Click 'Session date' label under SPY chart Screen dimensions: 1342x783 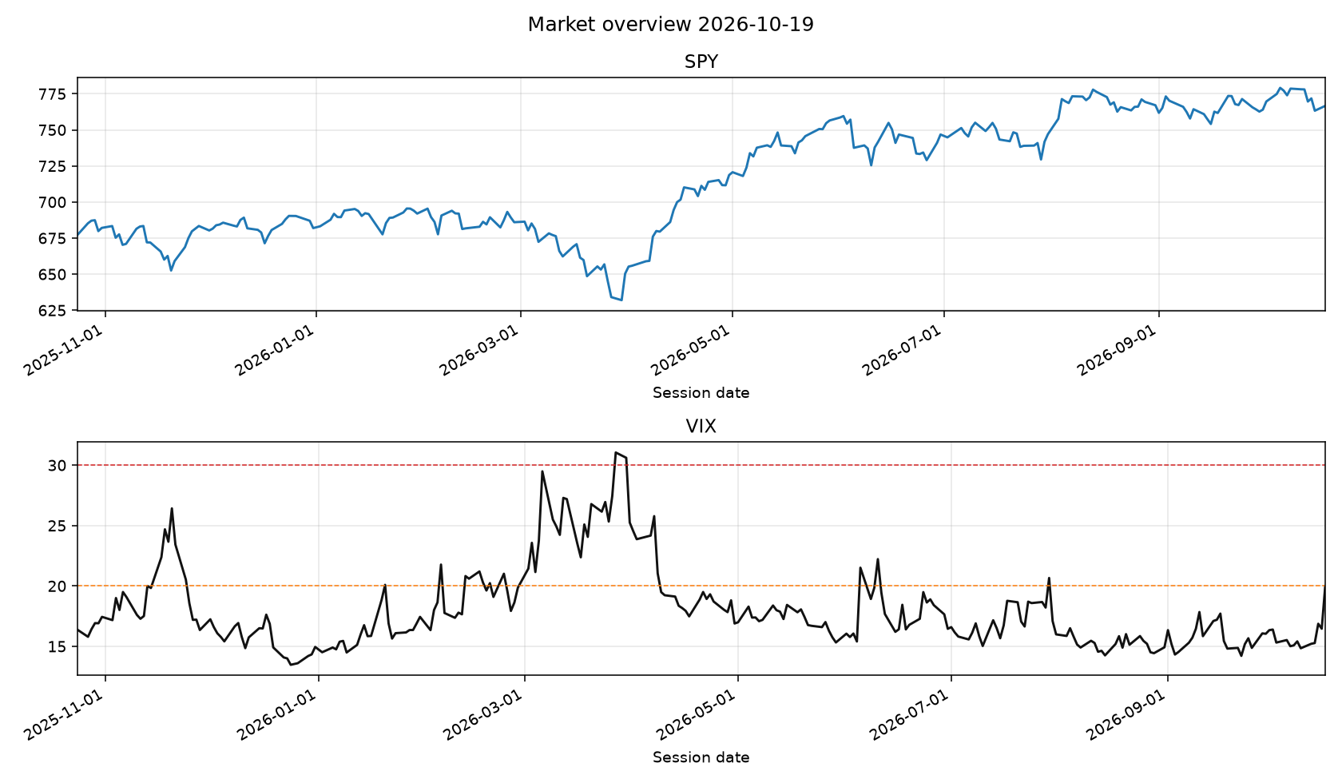pyautogui.click(x=701, y=393)
